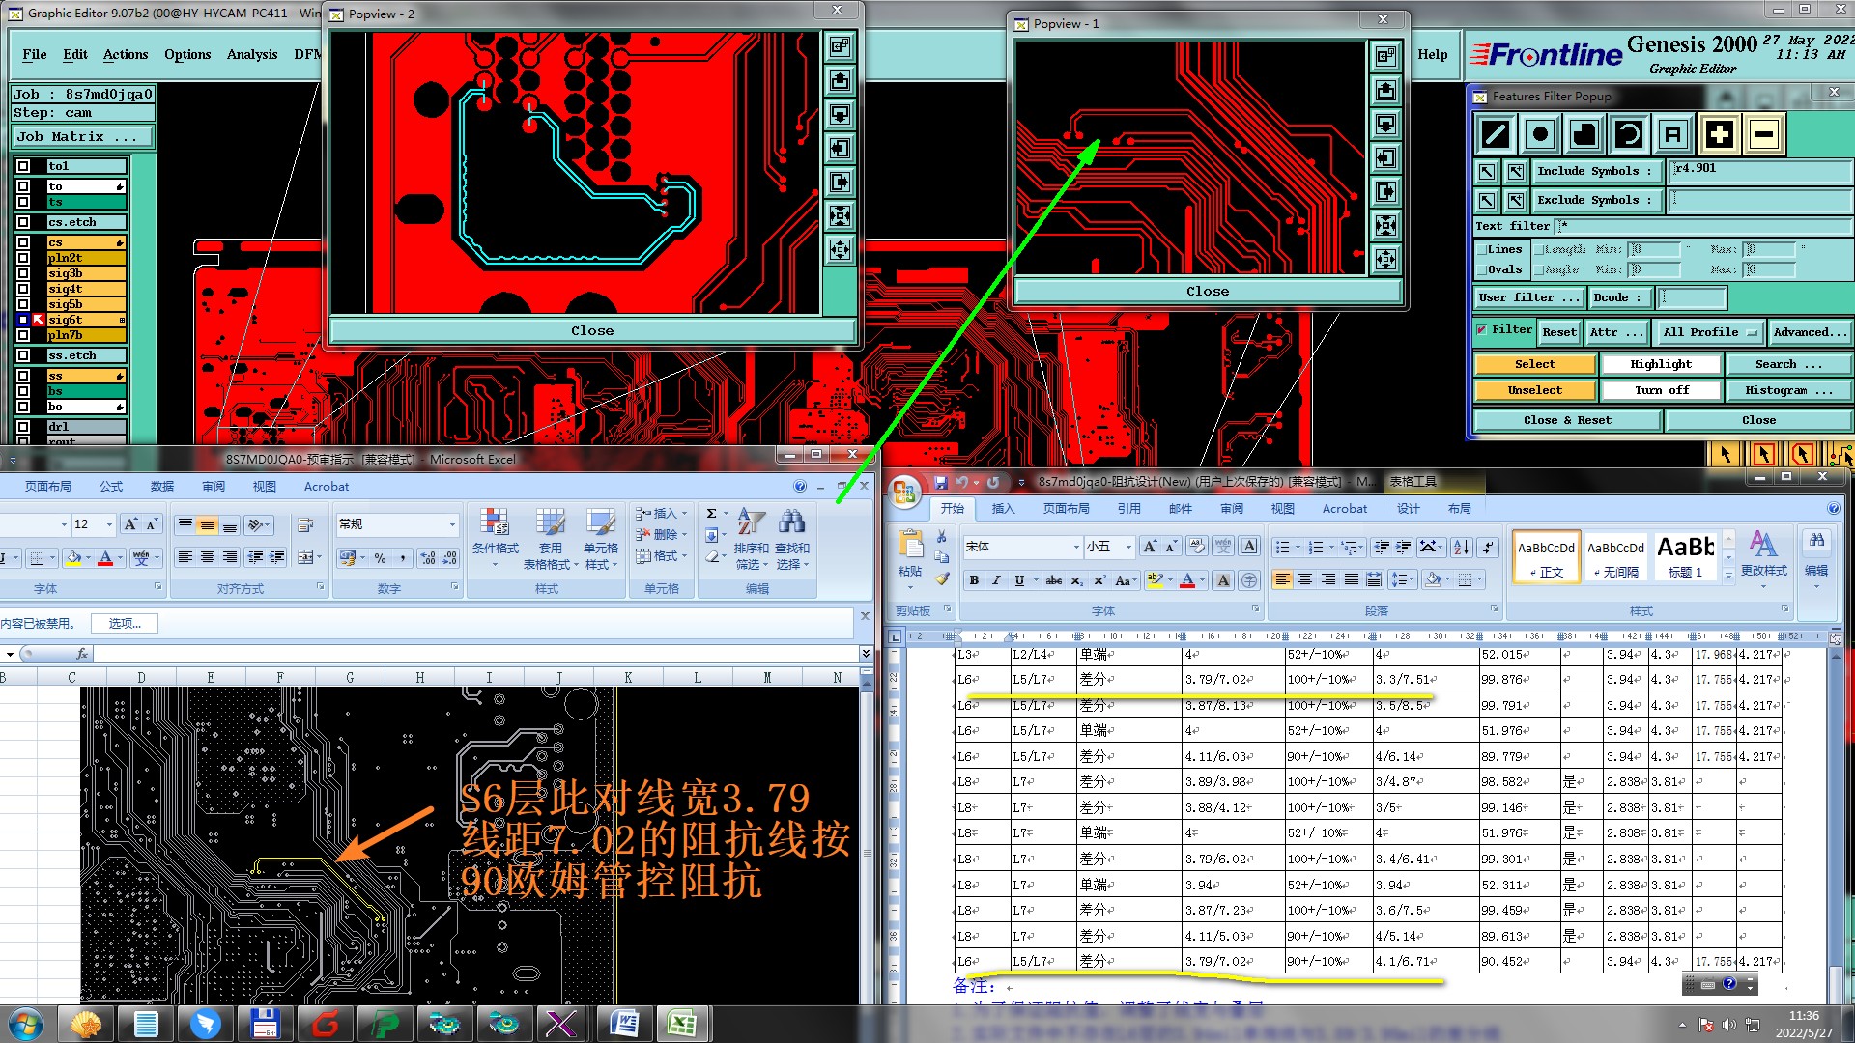Toggle the checkbox for layer pln2t
The width and height of the screenshot is (1855, 1043).
[x=23, y=258]
